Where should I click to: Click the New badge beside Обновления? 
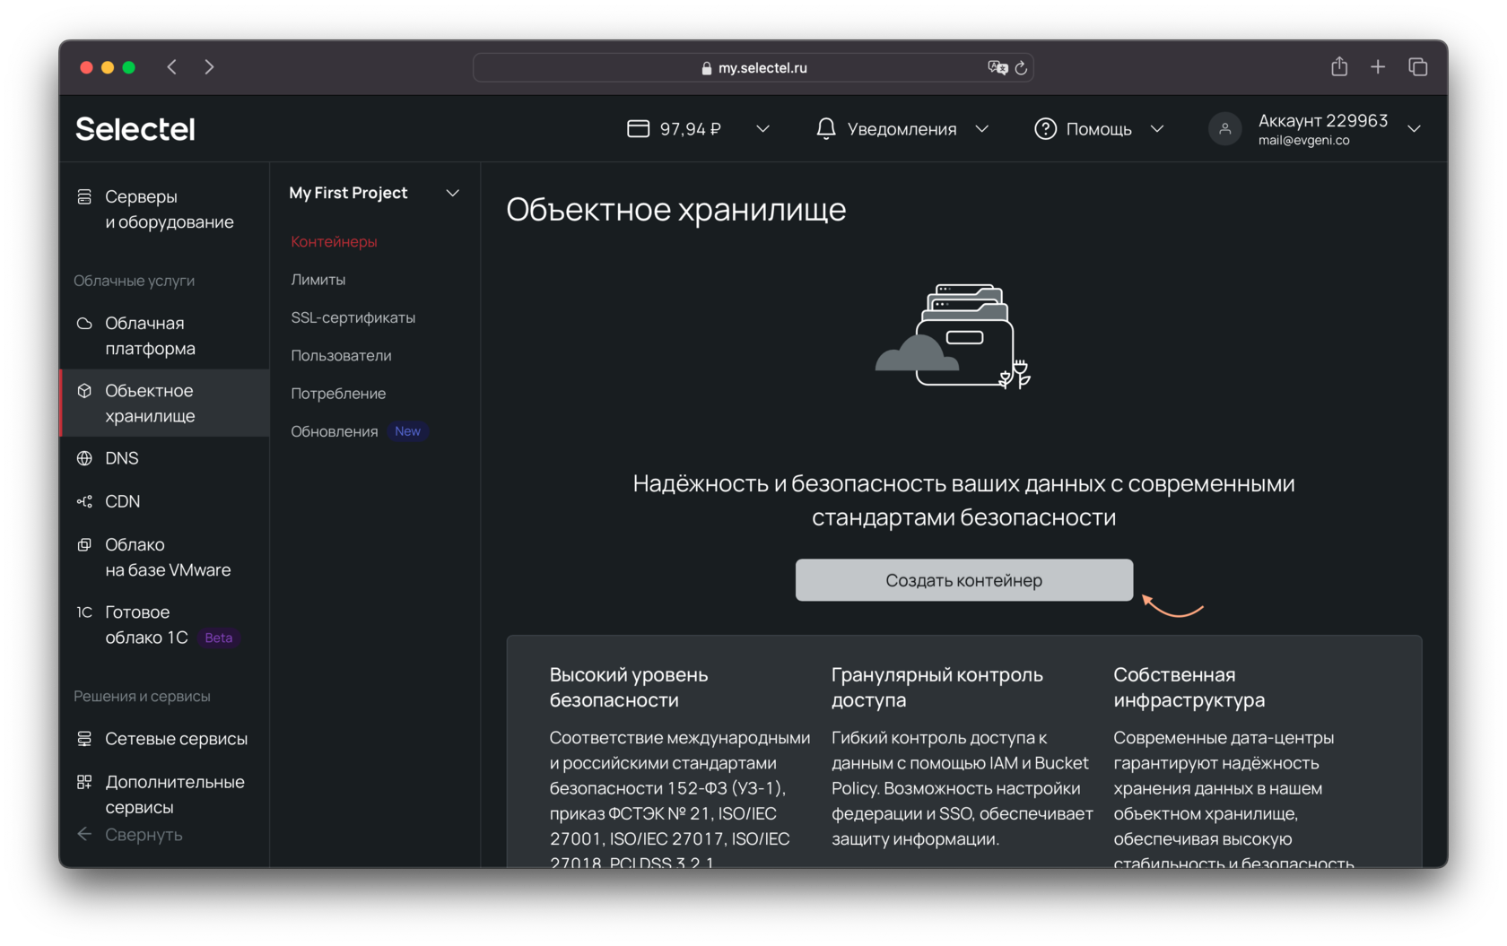[x=407, y=431]
